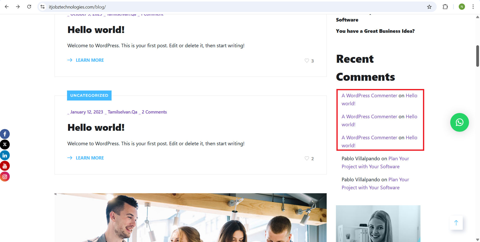Click the scroll-to-top arrow button
Screen dimensions: 480x242
pyautogui.click(x=456, y=223)
